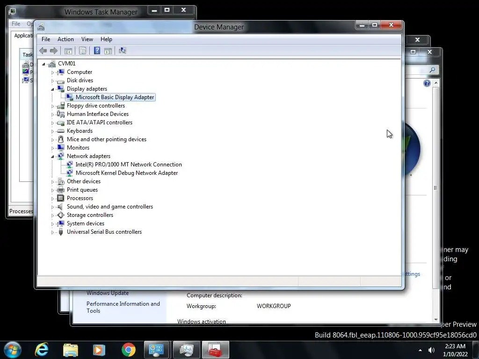
Task: Click Show/Hide Action Pane toolbar icon
Action: (x=108, y=50)
